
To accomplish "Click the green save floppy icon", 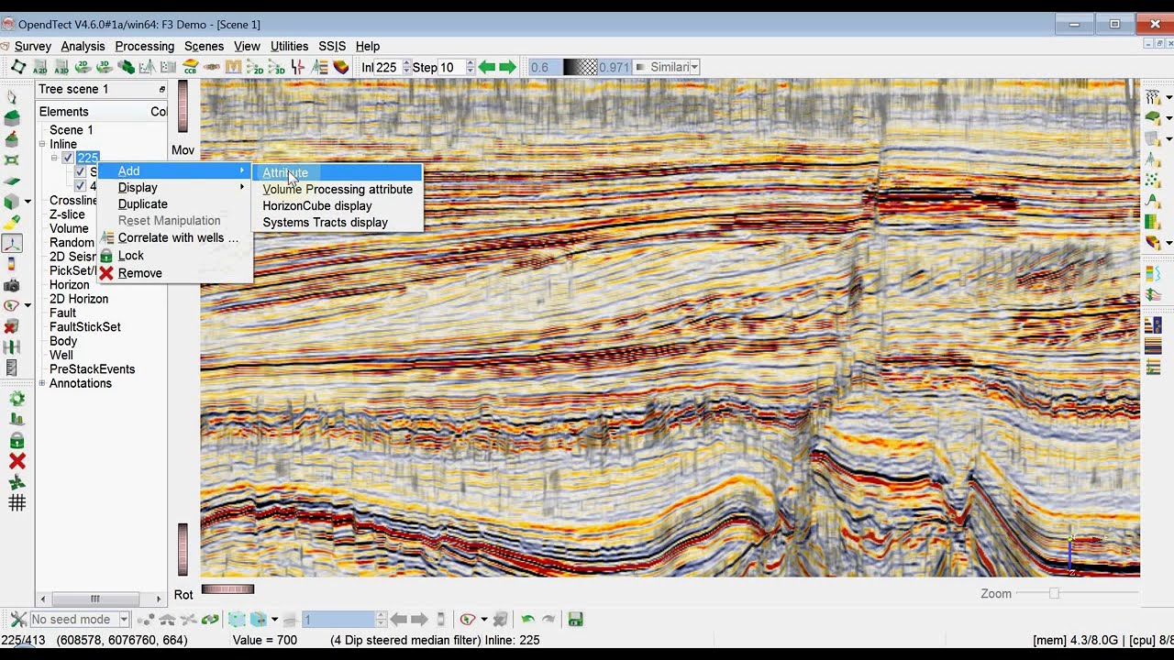I will (x=576, y=620).
